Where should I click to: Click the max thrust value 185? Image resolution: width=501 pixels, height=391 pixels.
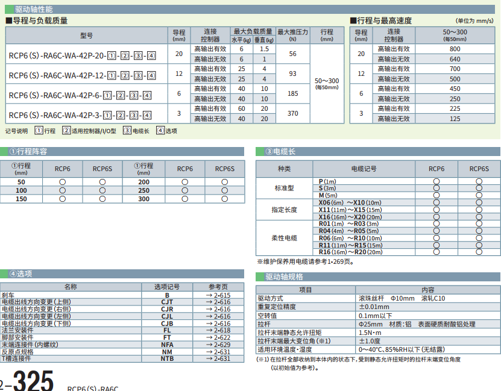pos(292,93)
